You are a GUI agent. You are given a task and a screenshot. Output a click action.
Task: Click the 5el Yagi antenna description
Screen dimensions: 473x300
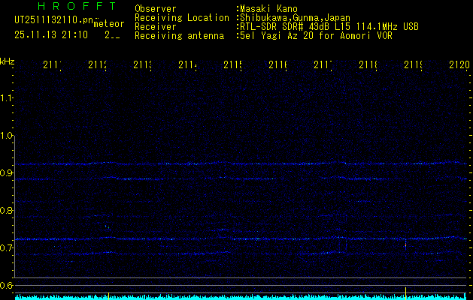pyautogui.click(x=314, y=35)
